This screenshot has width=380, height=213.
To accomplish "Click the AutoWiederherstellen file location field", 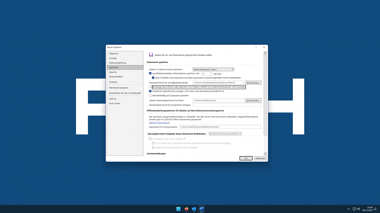I will click(x=218, y=83).
